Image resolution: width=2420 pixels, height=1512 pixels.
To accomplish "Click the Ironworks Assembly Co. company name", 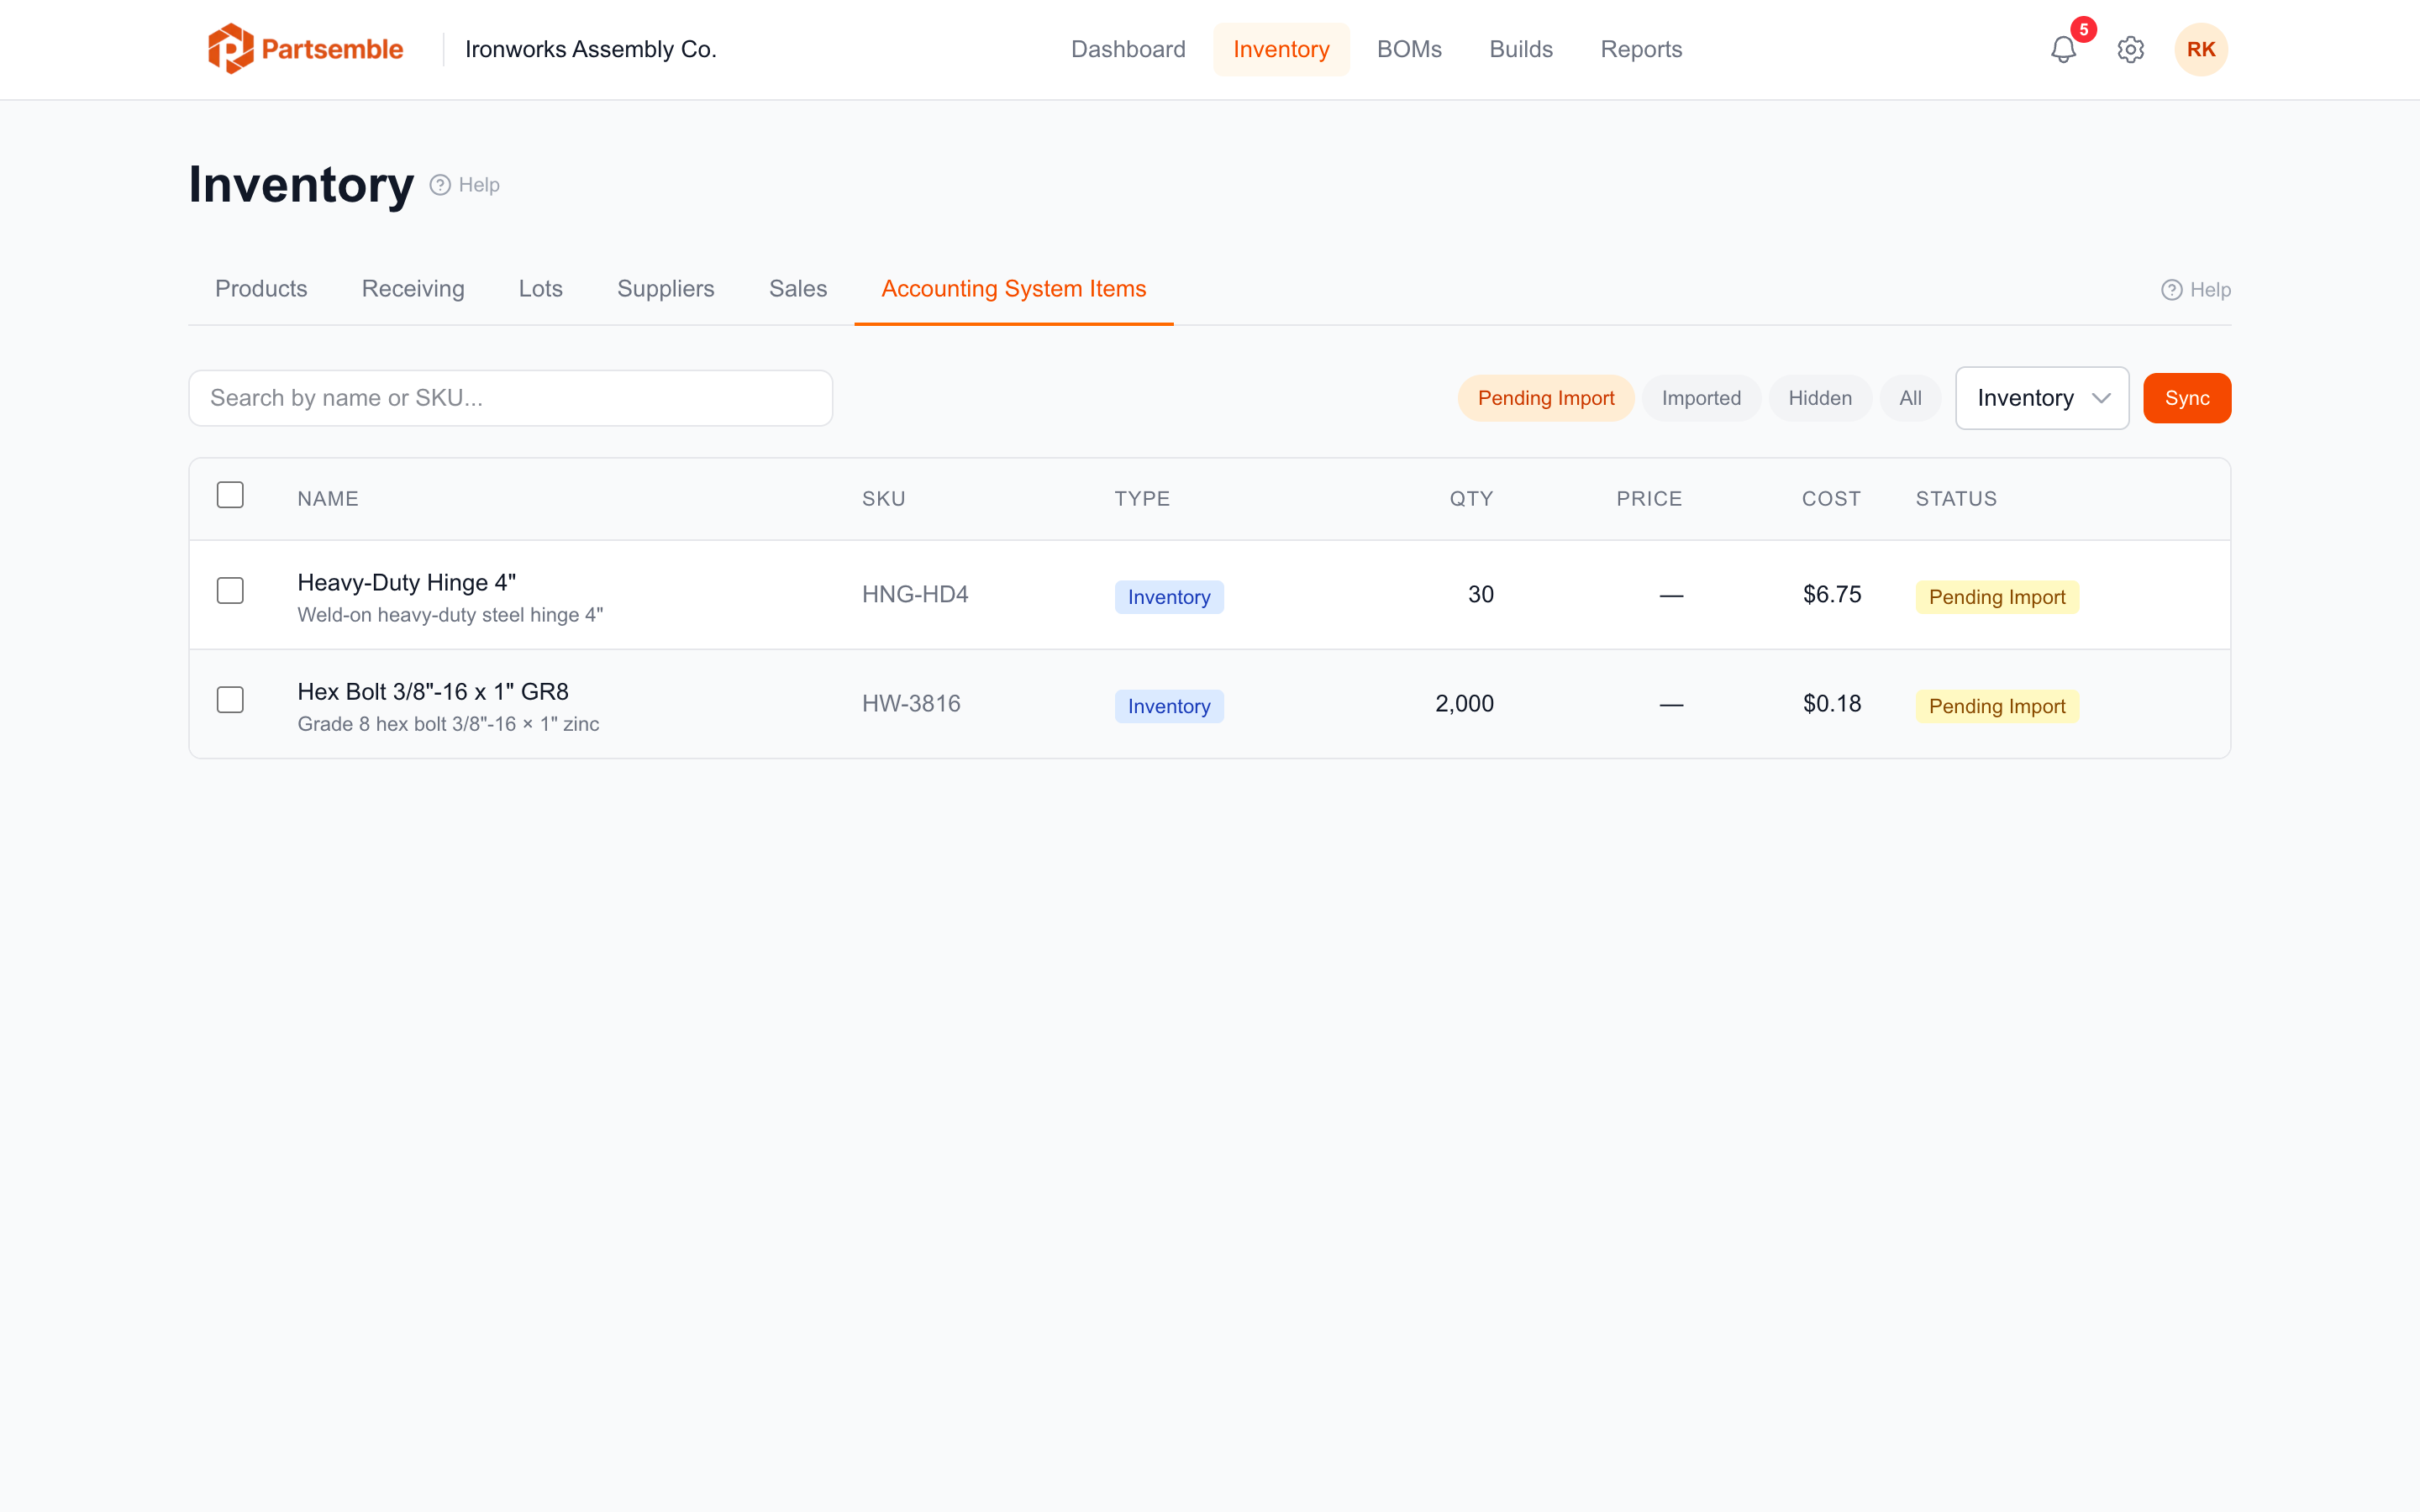I will (x=590, y=49).
